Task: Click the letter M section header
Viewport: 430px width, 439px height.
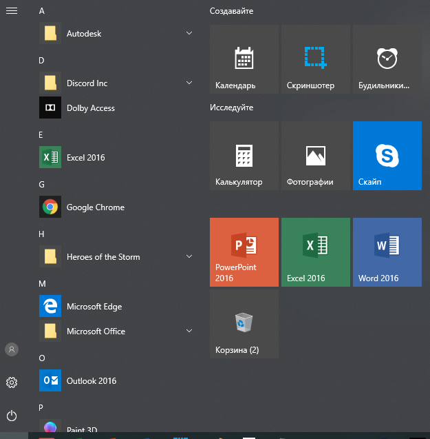Action: [42, 284]
